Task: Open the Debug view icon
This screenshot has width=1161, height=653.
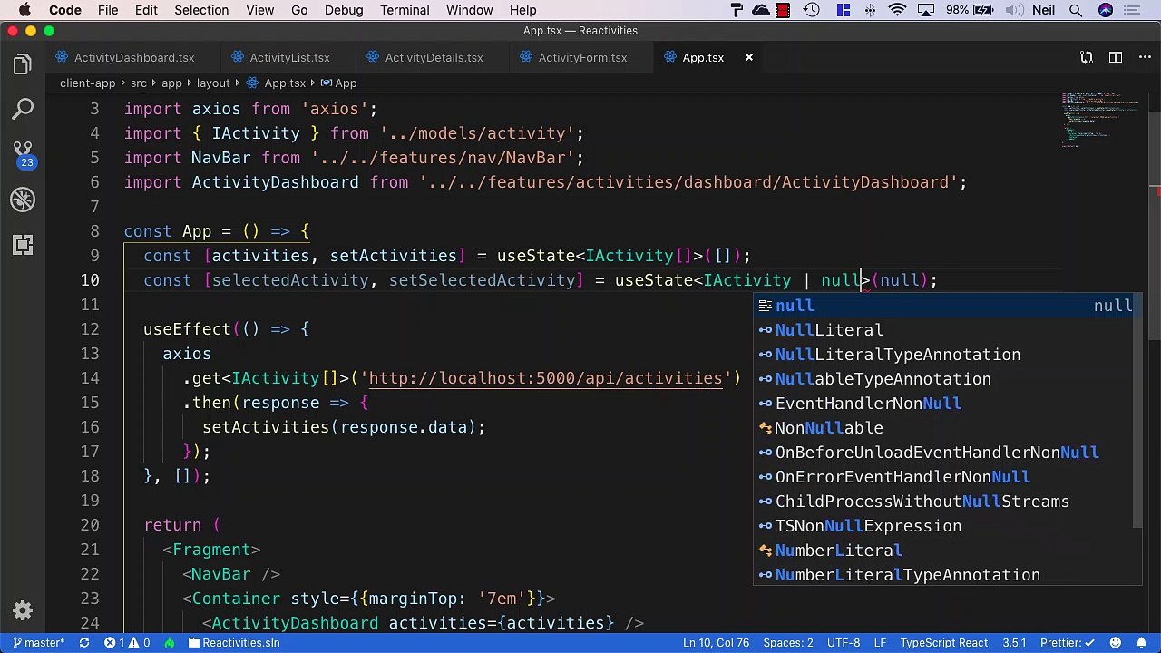Action: tap(23, 200)
